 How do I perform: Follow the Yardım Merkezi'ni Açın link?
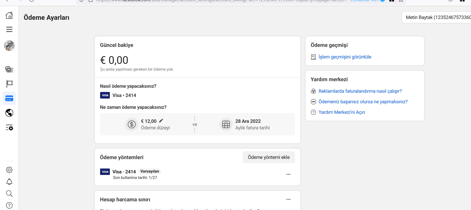pos(342,112)
